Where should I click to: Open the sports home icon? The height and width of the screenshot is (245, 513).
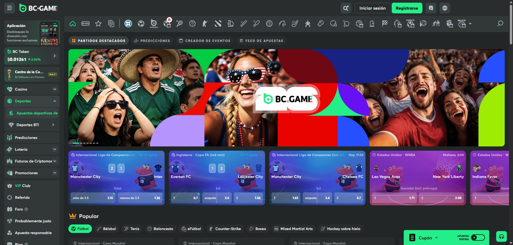(73, 24)
